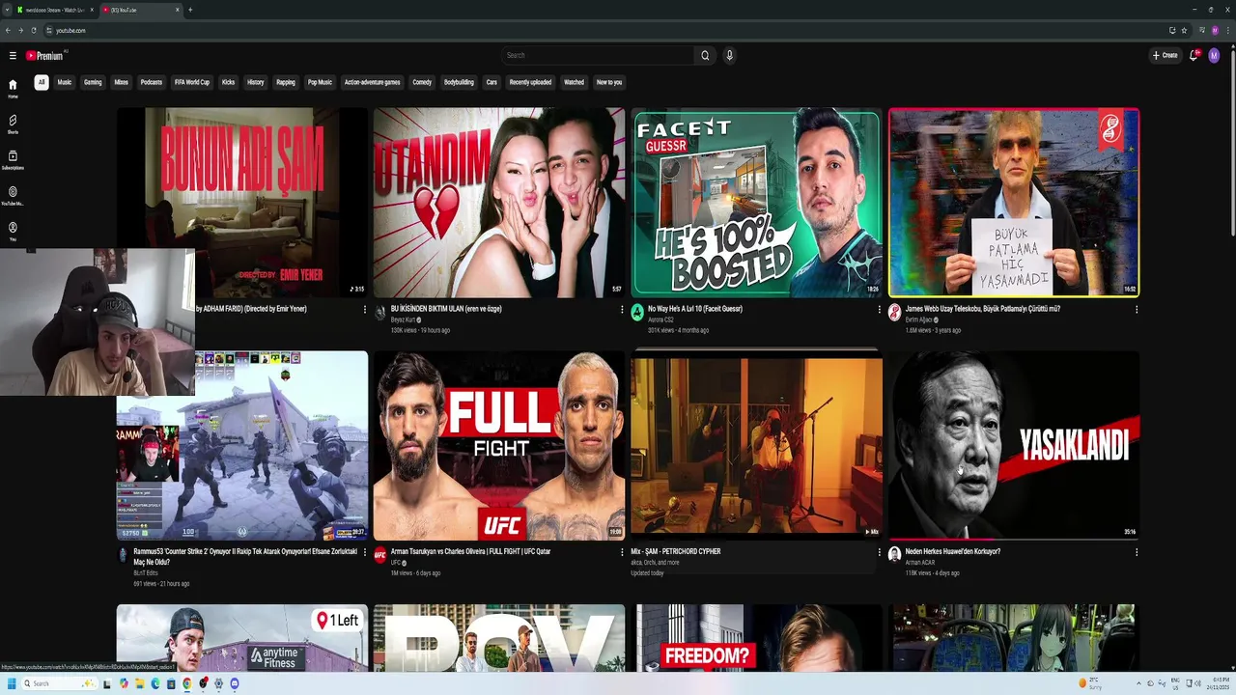Image resolution: width=1236 pixels, height=695 pixels.
Task: Reload the page
Action: pos(33,30)
